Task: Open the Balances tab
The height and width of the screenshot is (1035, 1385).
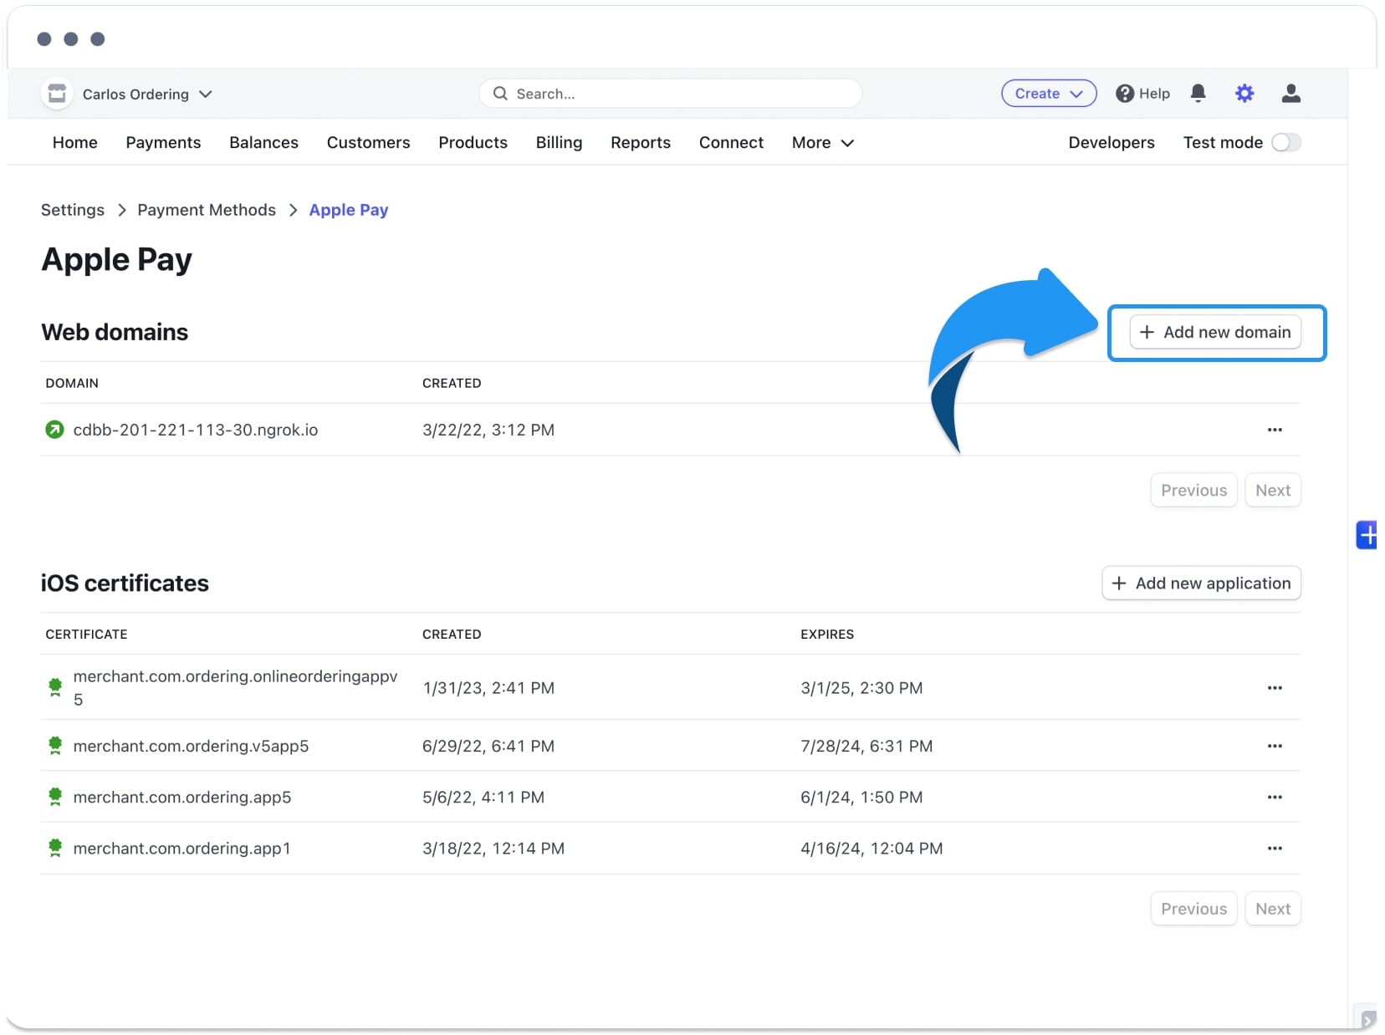Action: click(x=263, y=143)
